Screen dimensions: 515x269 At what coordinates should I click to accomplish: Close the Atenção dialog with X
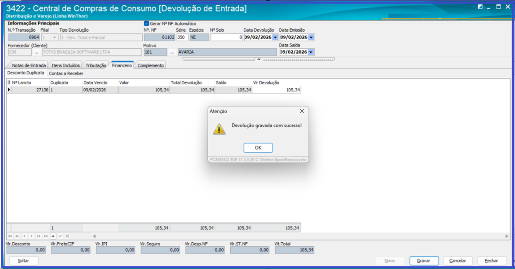(302, 111)
